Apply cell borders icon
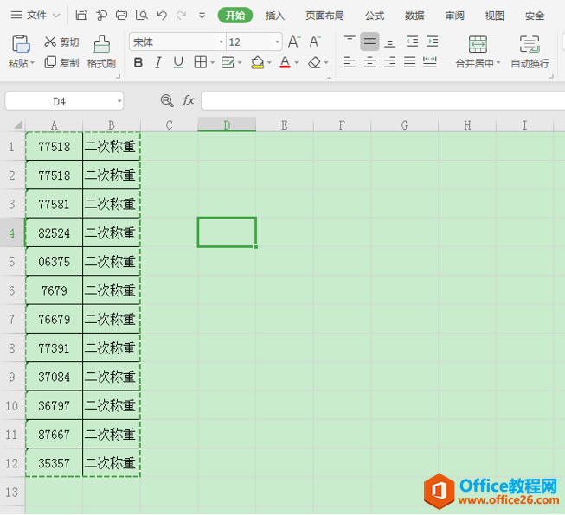Screen dimensions: 565x515 tap(201, 62)
